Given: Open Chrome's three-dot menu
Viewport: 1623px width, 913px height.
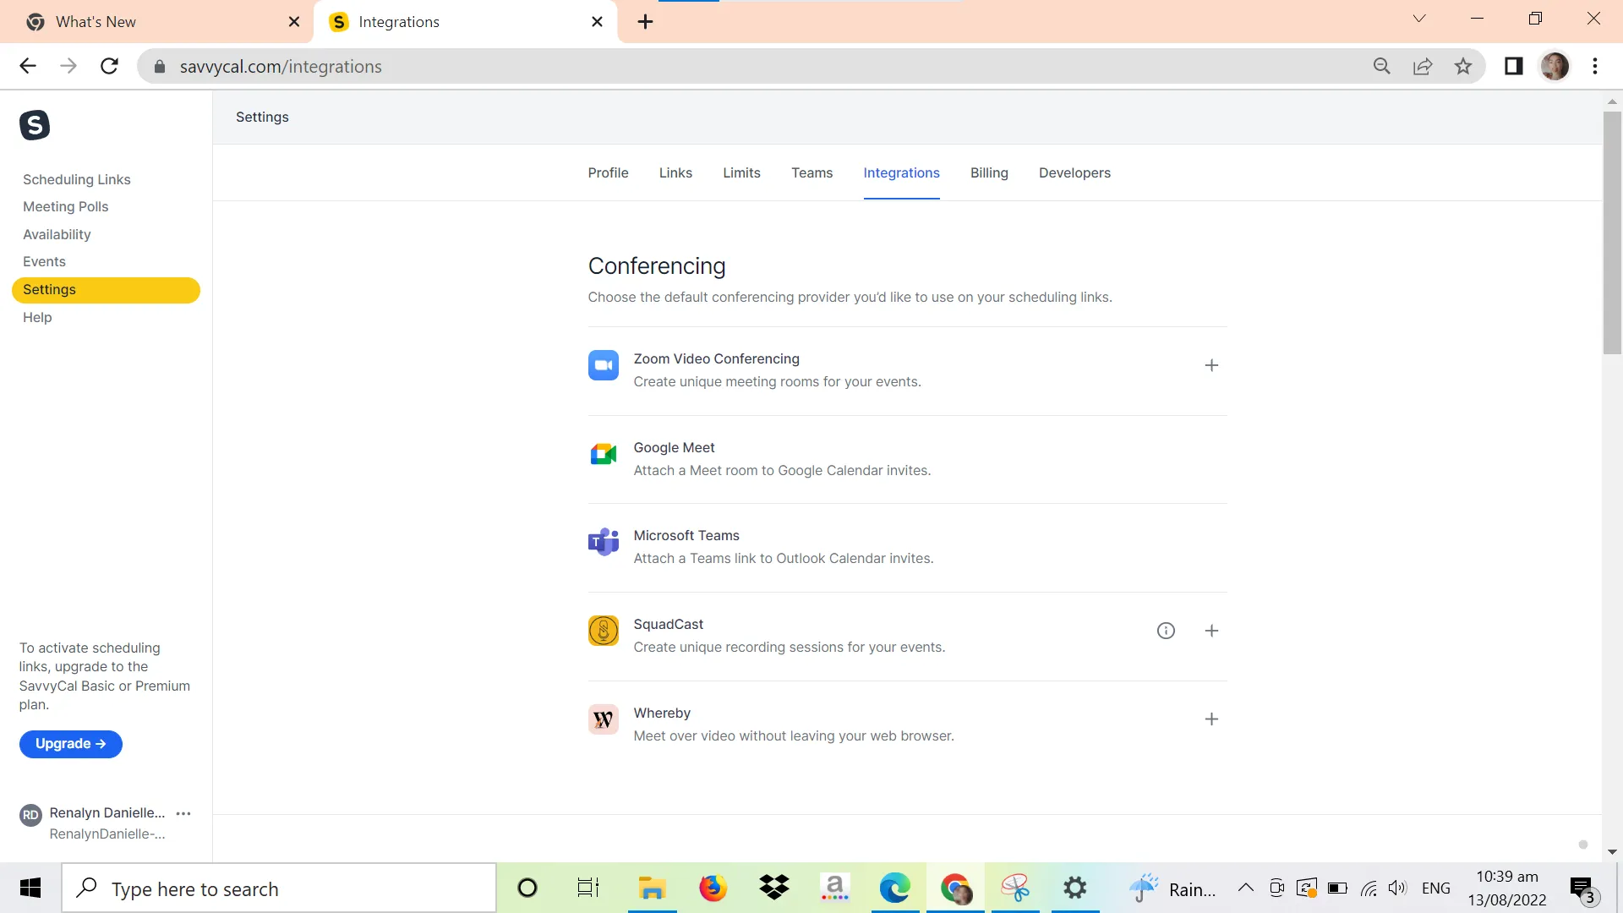Looking at the screenshot, I should [1595, 66].
